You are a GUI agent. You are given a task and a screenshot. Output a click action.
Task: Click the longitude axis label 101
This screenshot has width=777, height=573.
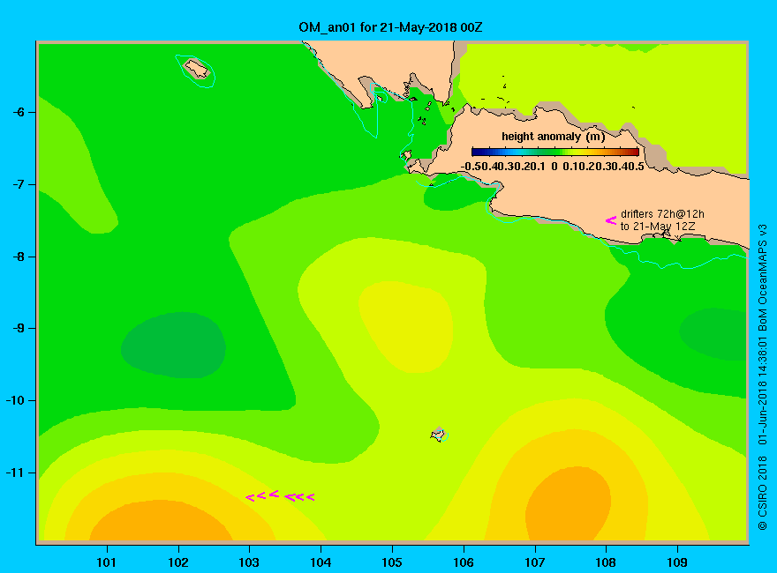click(x=106, y=562)
